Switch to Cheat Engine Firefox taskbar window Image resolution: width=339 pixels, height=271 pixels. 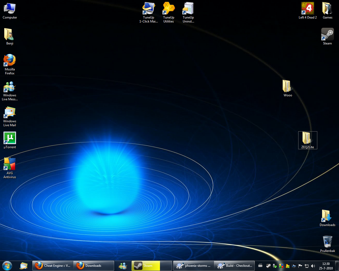pyautogui.click(x=53, y=266)
